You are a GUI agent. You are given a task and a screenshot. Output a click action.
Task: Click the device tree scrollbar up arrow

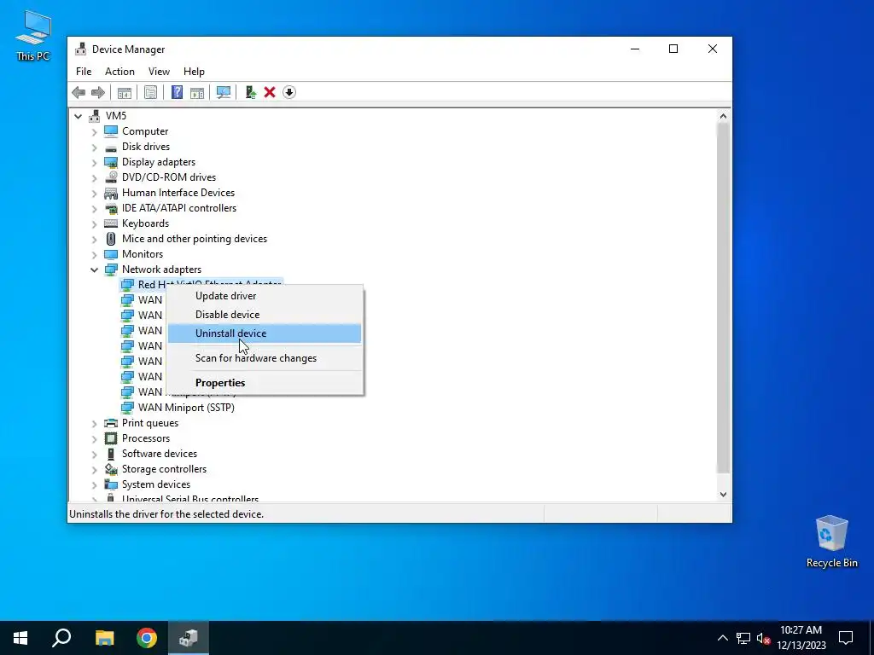pyautogui.click(x=723, y=116)
